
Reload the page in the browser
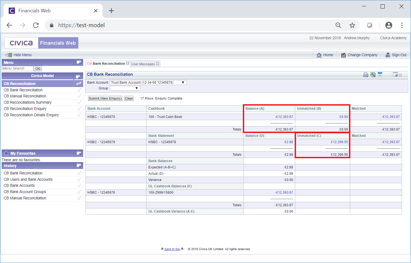pyautogui.click(x=36, y=25)
